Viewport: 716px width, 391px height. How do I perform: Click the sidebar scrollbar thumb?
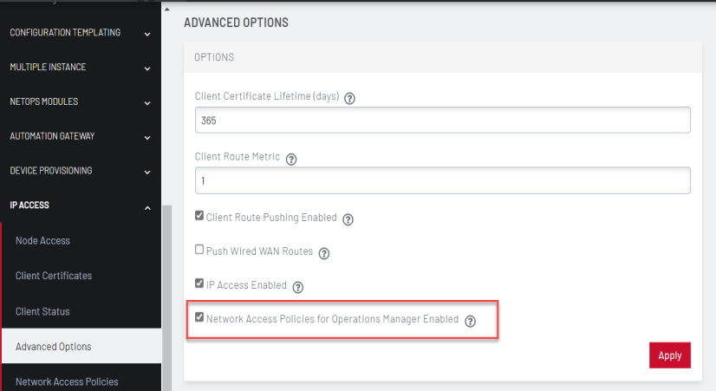click(x=167, y=298)
